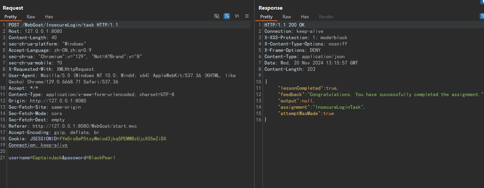Click the blue icon above the Response panel
484x188 pixels.
[482, 2]
